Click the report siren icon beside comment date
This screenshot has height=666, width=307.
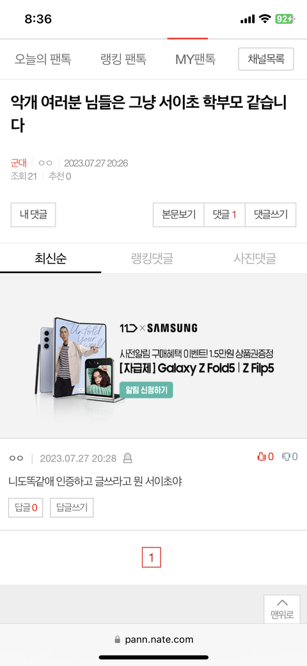(127, 458)
